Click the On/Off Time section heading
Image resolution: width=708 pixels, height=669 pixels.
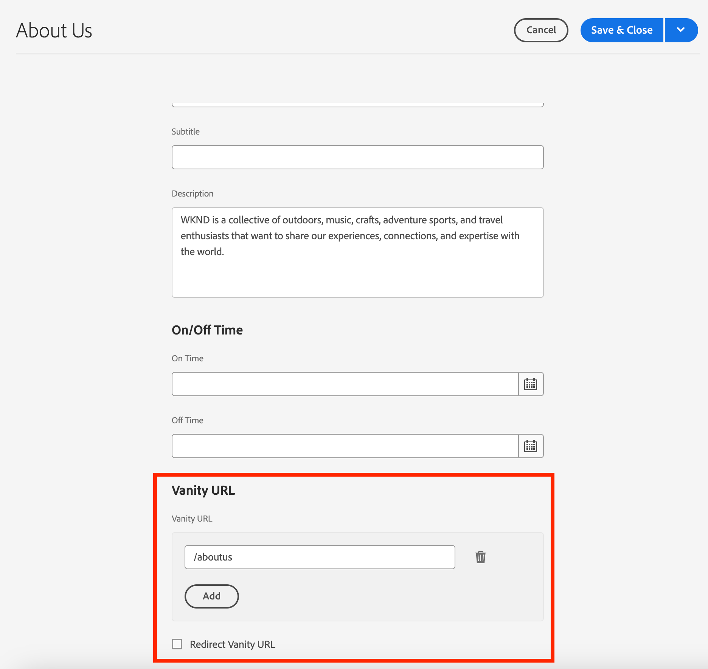(207, 330)
